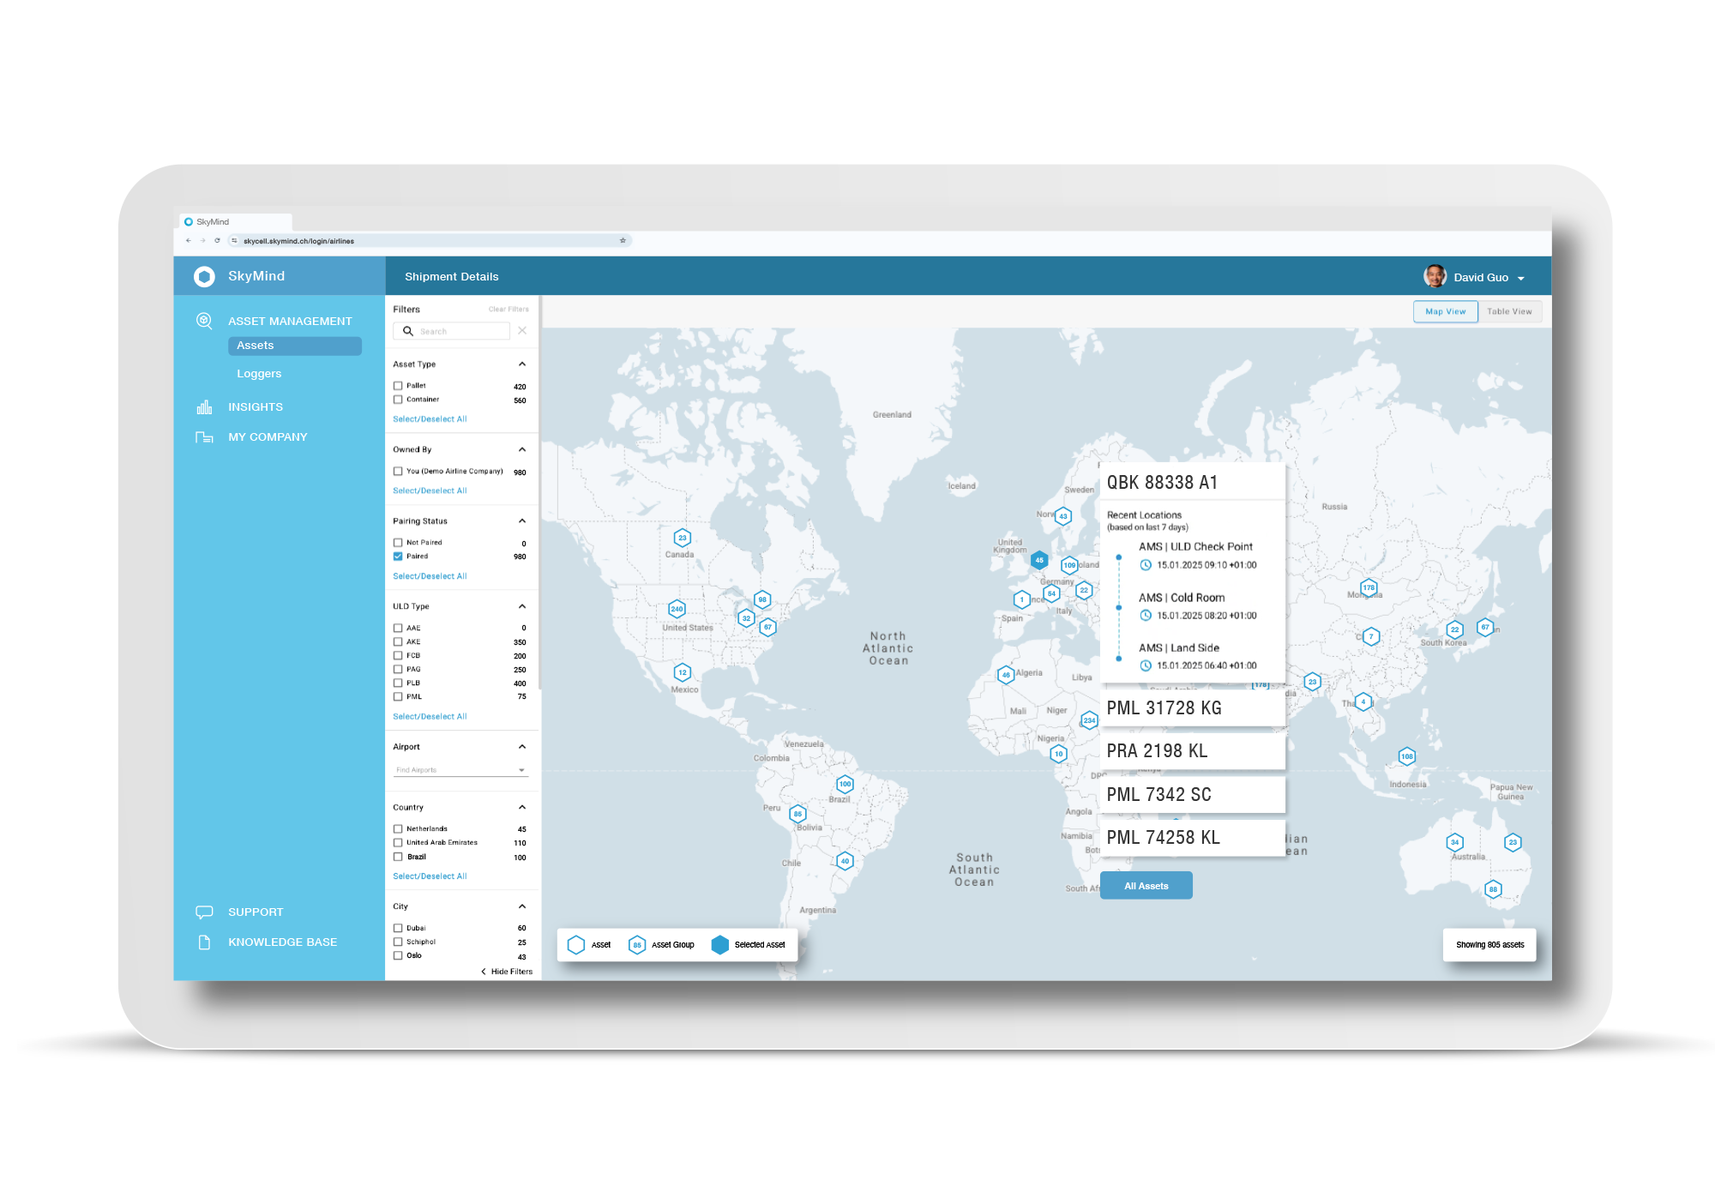Viewport: 1715px width, 1186px height.
Task: Click the selected filled hexagon marker 45
Action: click(1039, 560)
